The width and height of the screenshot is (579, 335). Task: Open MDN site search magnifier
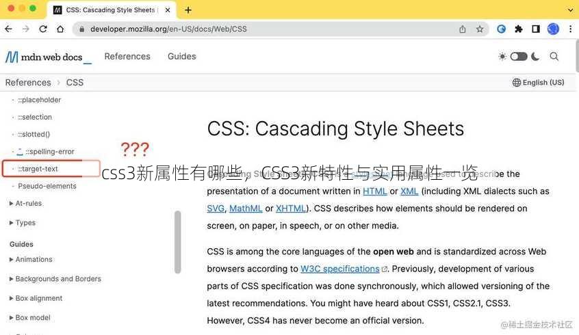pos(554,57)
